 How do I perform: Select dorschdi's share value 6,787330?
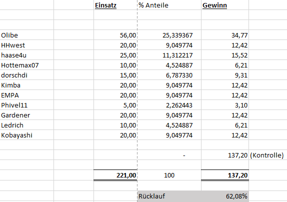(169, 75)
